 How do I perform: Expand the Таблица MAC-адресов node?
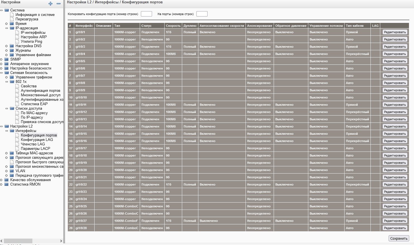click(x=6, y=153)
